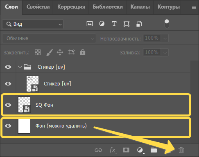Filter layers by pixel image type

[x=90, y=24]
